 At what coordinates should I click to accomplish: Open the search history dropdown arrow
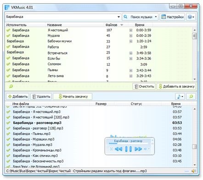(x=118, y=17)
